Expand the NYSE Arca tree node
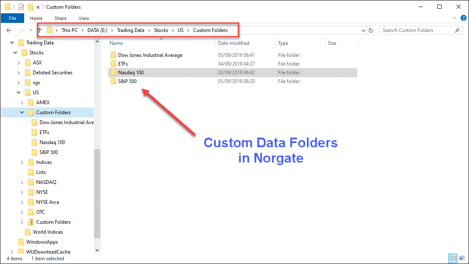This screenshot has height=264, width=469. click(x=22, y=202)
